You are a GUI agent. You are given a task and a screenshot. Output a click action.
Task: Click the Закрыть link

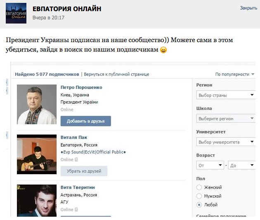point(248,8)
